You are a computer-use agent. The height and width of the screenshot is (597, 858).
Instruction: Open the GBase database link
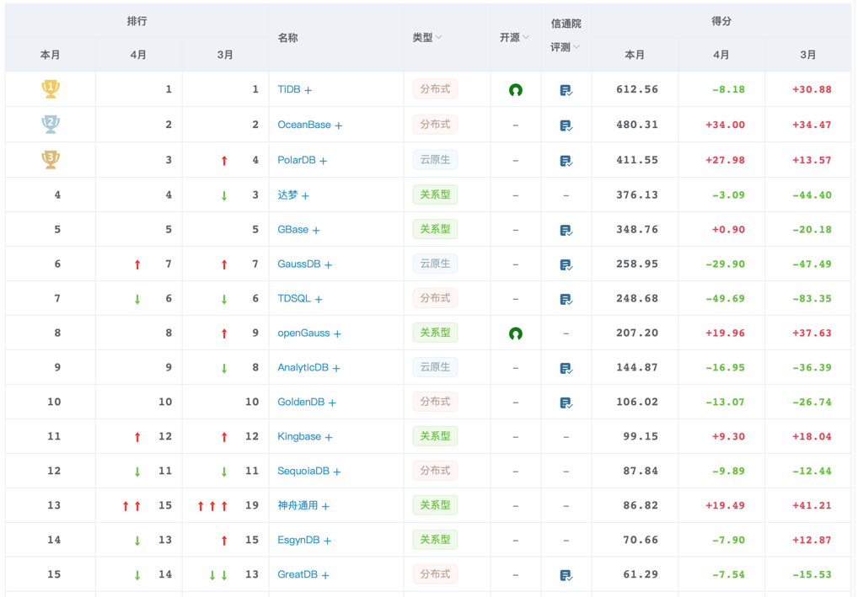coord(292,229)
